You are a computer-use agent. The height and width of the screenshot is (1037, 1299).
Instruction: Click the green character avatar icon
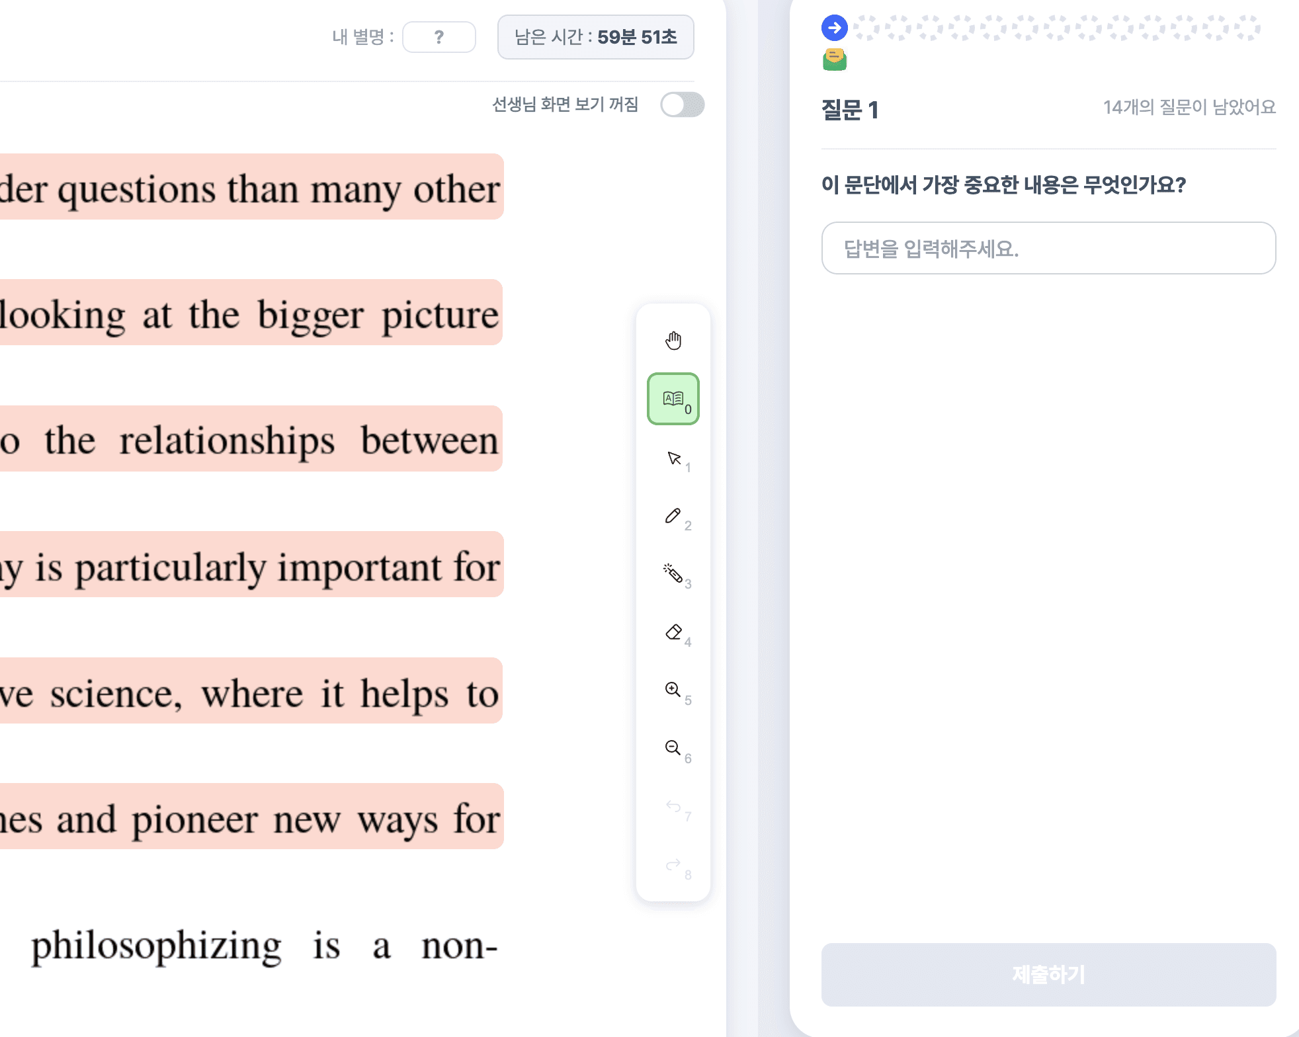point(834,60)
